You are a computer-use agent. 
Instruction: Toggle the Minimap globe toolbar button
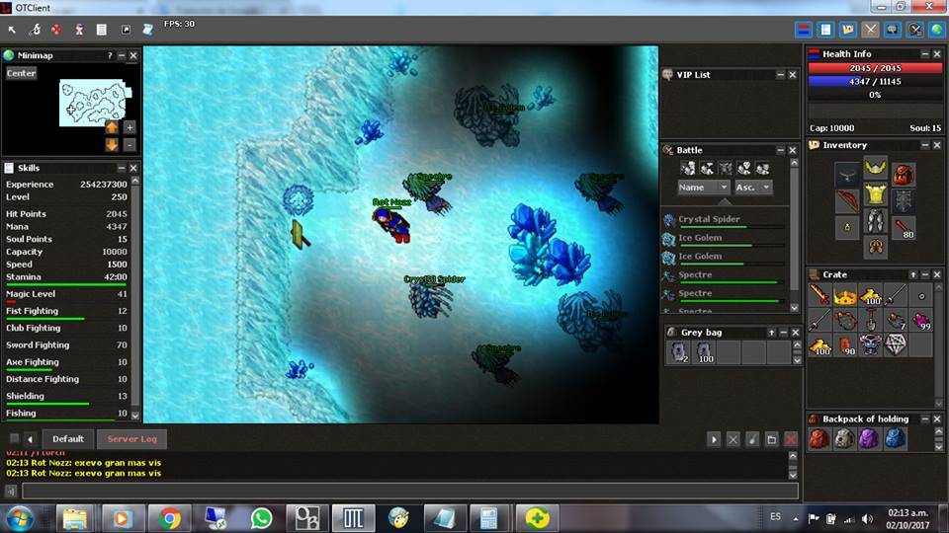click(x=937, y=30)
